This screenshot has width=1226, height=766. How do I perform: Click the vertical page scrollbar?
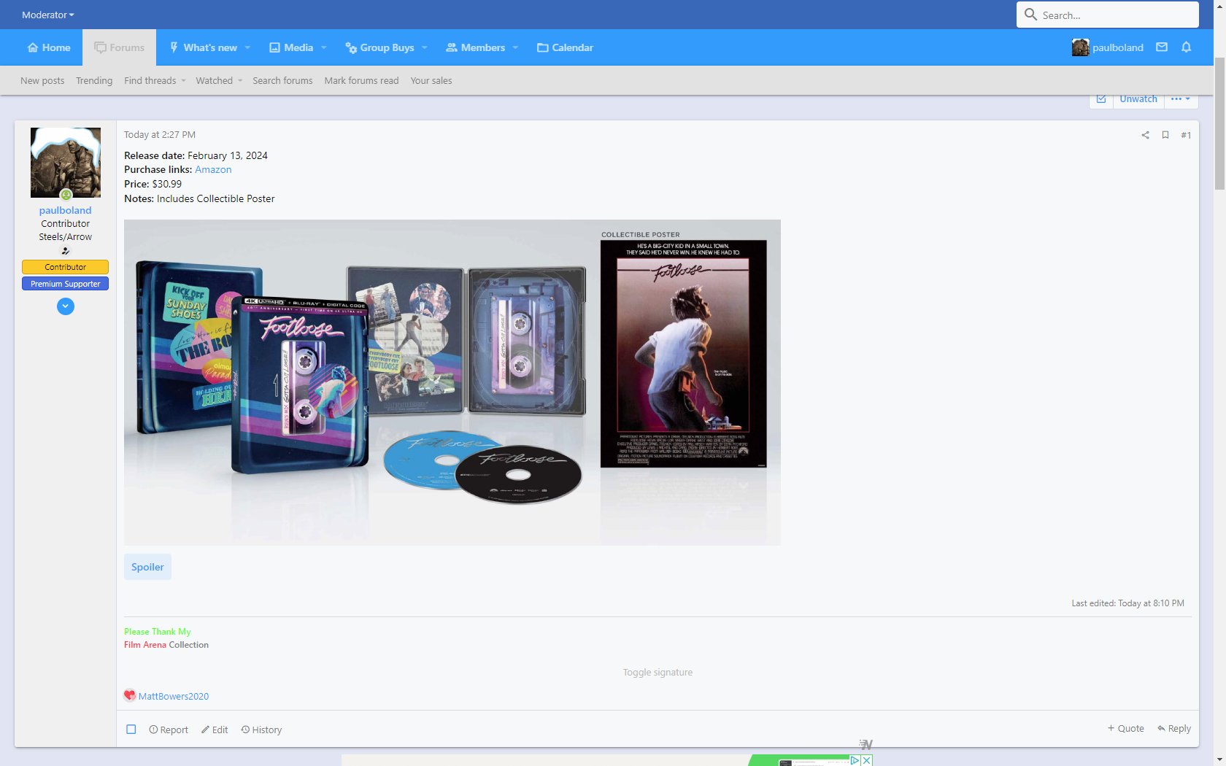[1219, 124]
